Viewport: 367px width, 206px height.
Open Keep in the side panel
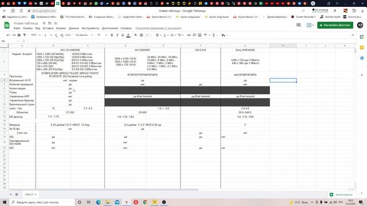(362, 47)
